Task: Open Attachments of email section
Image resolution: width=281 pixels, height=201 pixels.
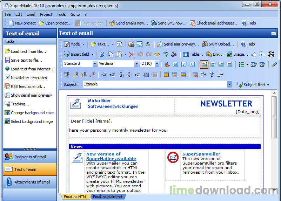Action: 30,182
